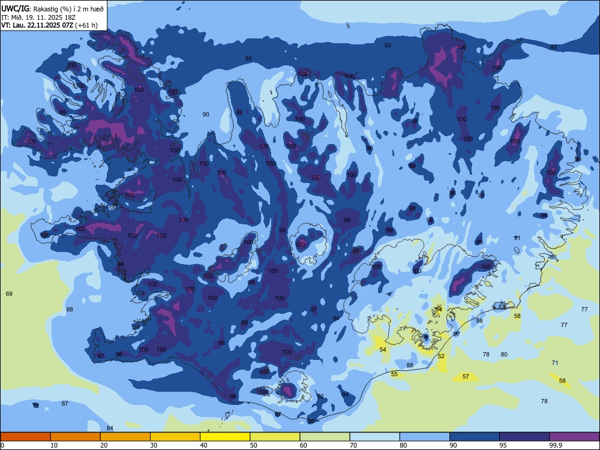Pick the pale yellow 50–60 legend swatch
Image resolution: width=600 pixels, height=450 pixels.
275,437
